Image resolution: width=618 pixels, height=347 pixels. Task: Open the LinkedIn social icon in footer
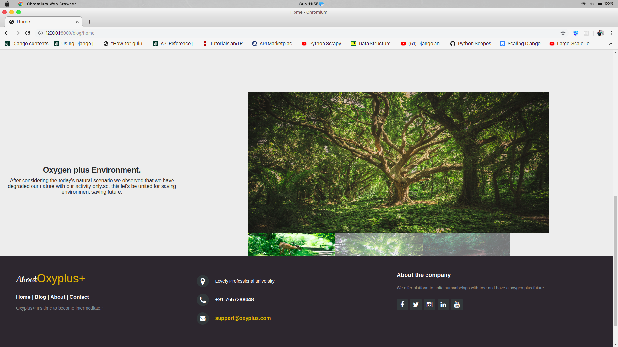pyautogui.click(x=443, y=305)
